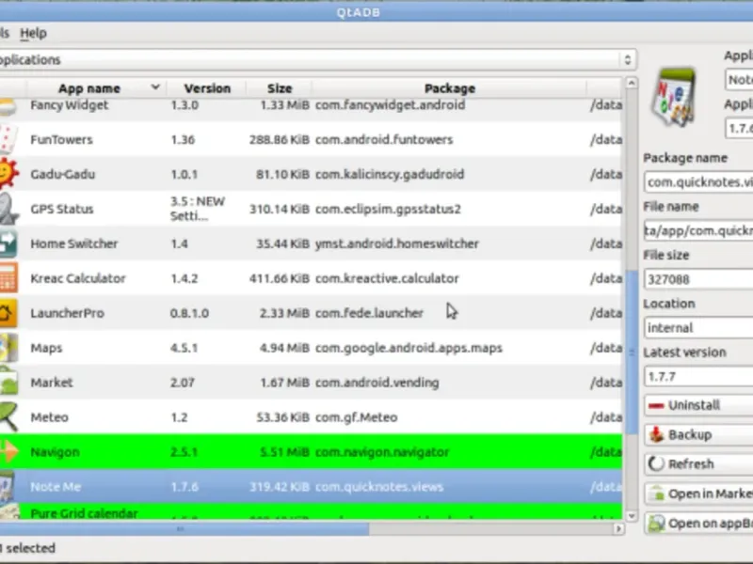Screen dimensions: 753x564
Task: Select the Navigon row name
Action: 55,452
